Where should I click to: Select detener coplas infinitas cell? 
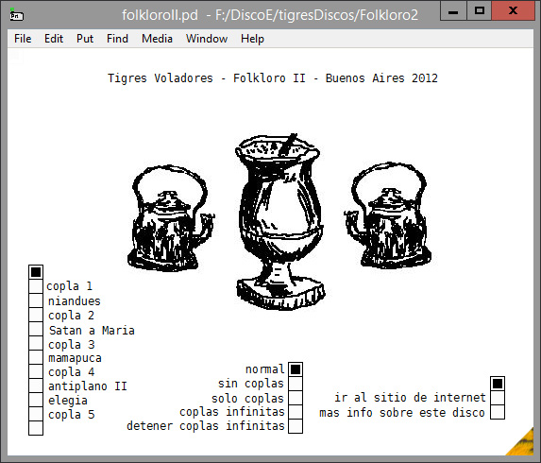(296, 426)
